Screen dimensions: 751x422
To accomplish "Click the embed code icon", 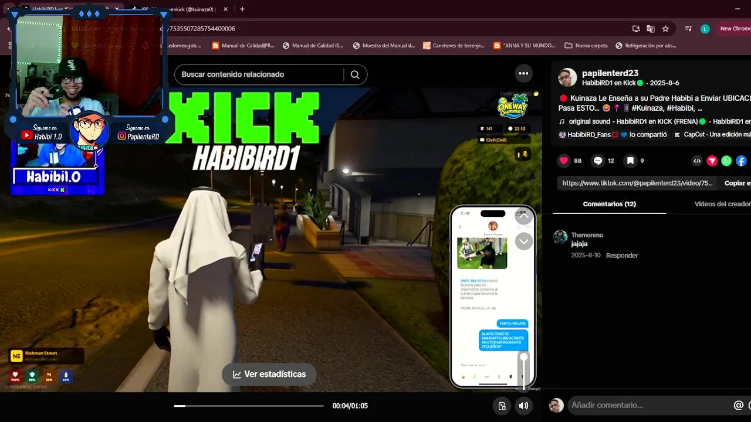I will pyautogui.click(x=697, y=161).
